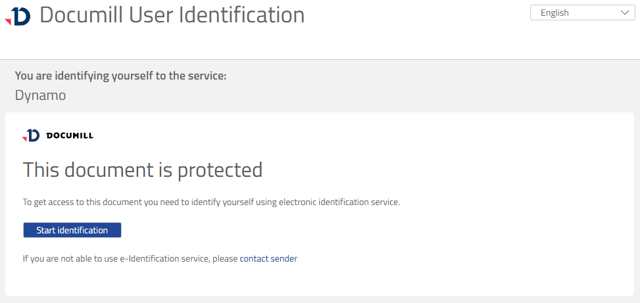Click the small Documill D icon inside the card
The width and height of the screenshot is (640, 303).
coord(33,135)
